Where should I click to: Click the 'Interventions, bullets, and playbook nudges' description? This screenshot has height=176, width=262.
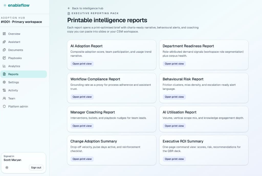pos(108,118)
